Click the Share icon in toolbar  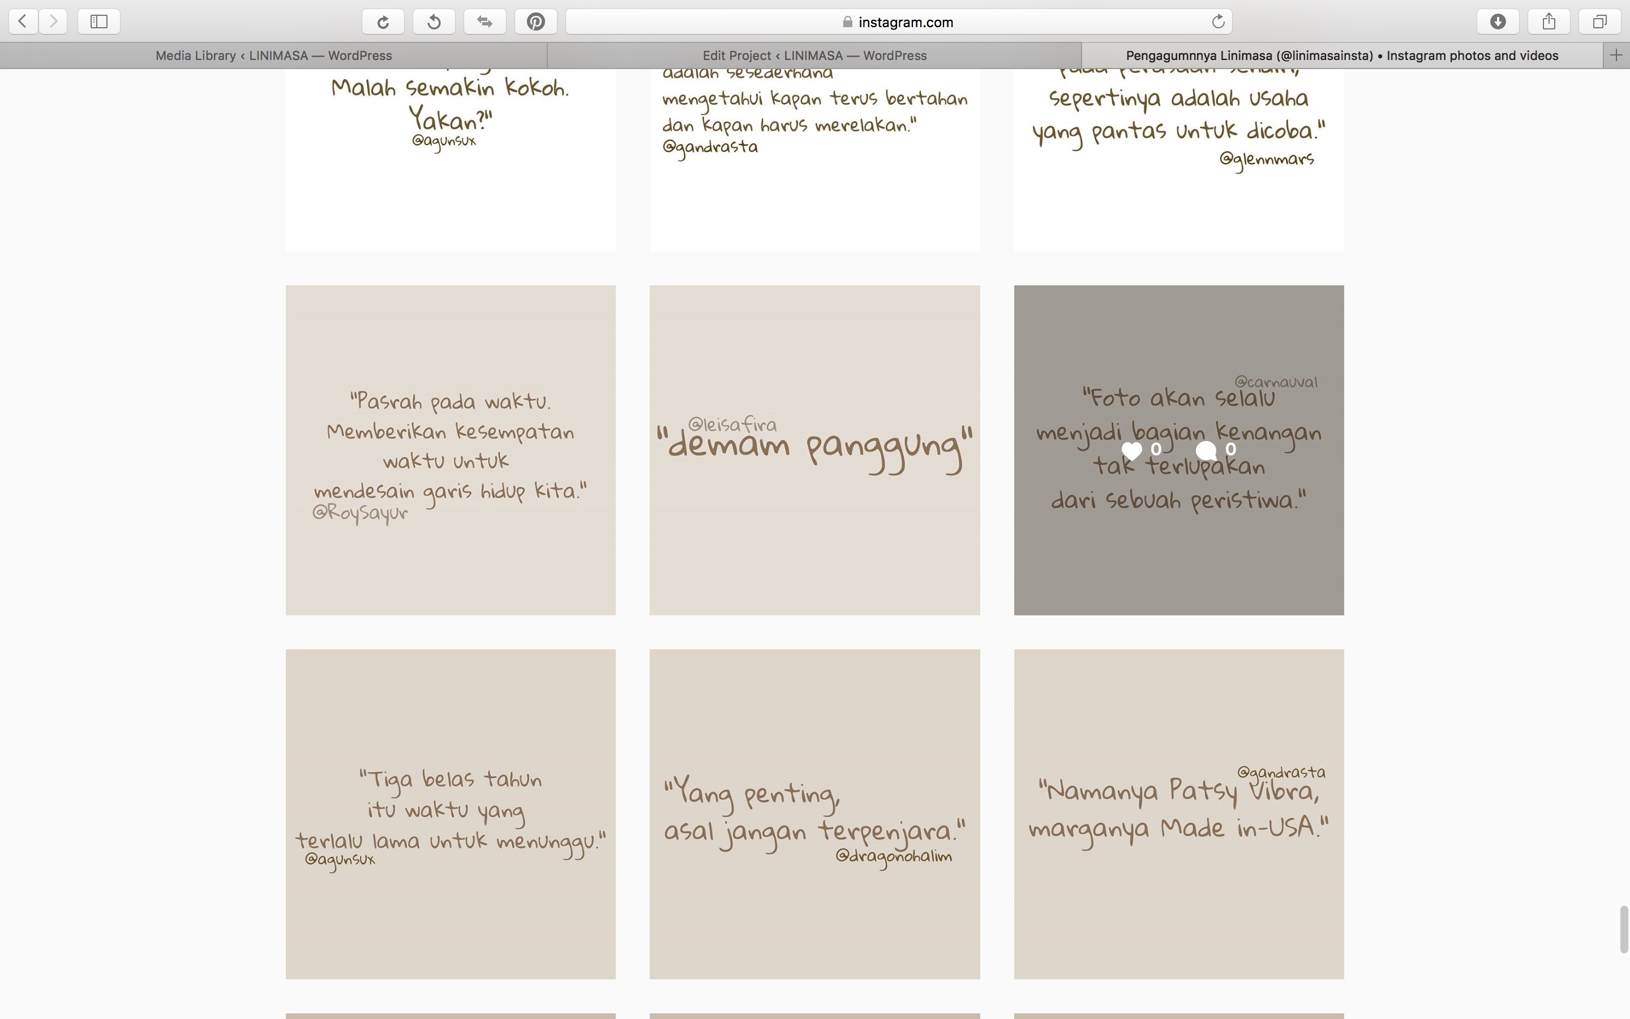(x=1548, y=22)
